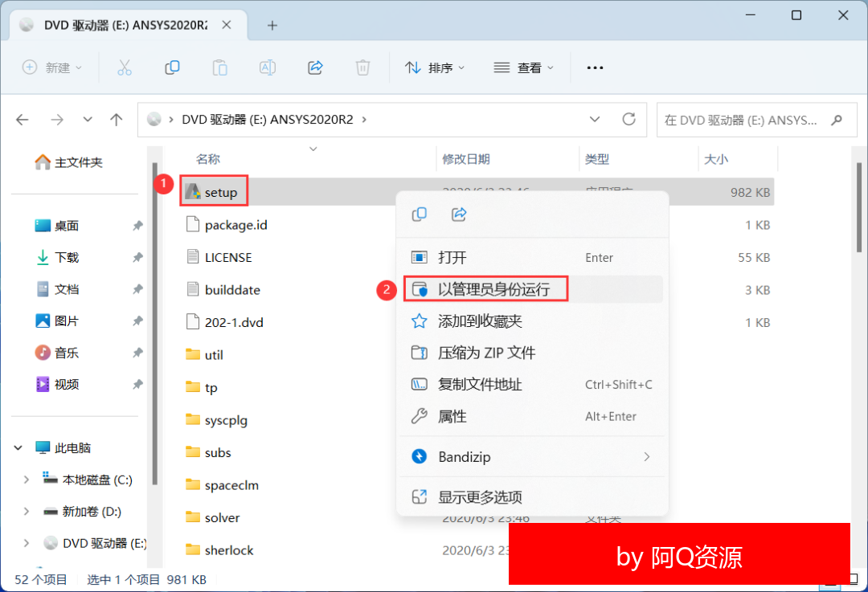Go up one folder level

pos(117,120)
